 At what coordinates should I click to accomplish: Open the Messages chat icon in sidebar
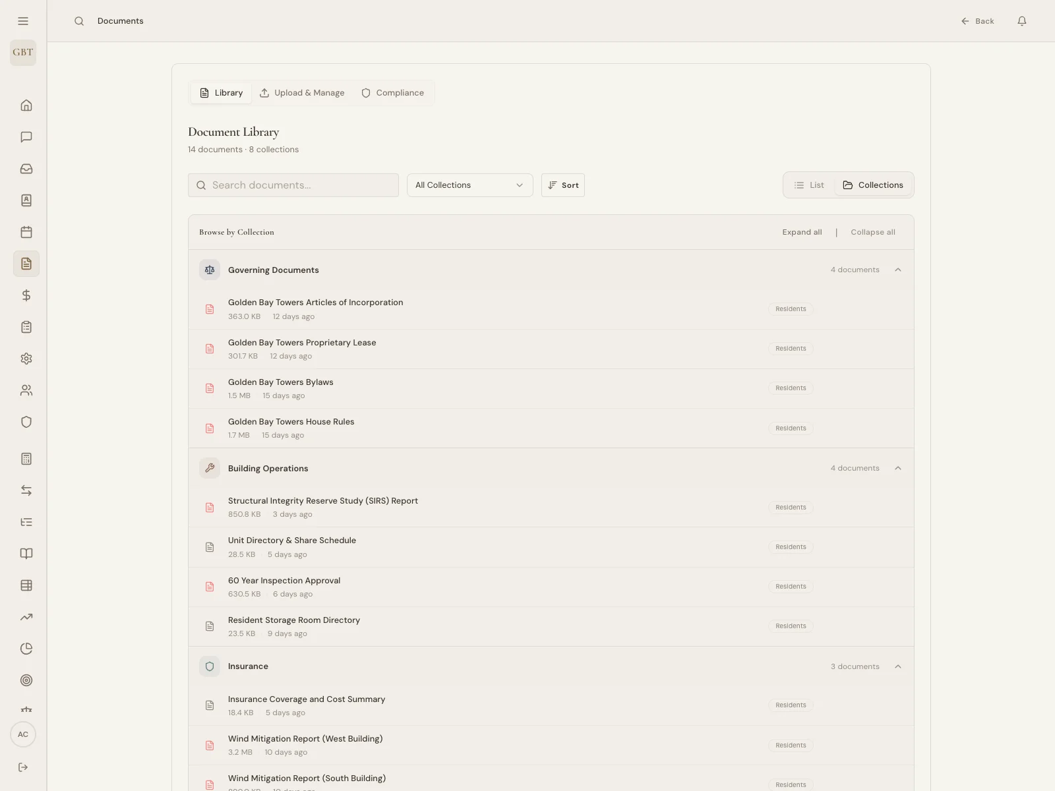tap(26, 137)
